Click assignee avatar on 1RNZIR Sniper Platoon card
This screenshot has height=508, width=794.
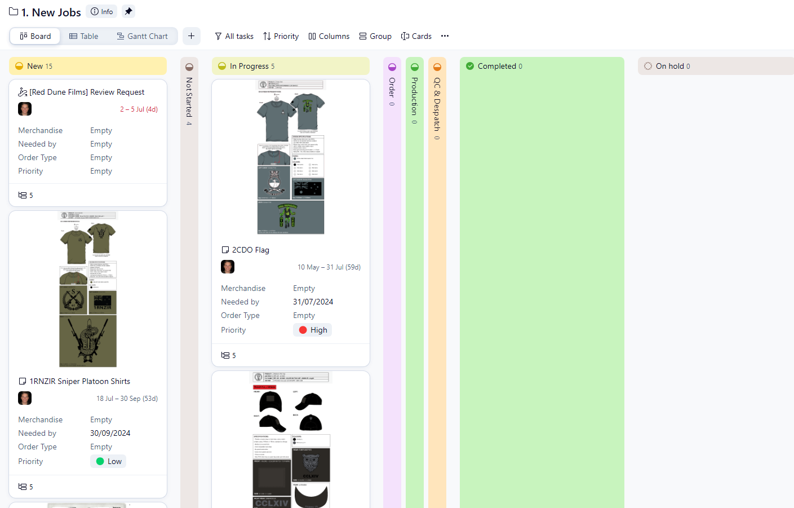tap(25, 398)
